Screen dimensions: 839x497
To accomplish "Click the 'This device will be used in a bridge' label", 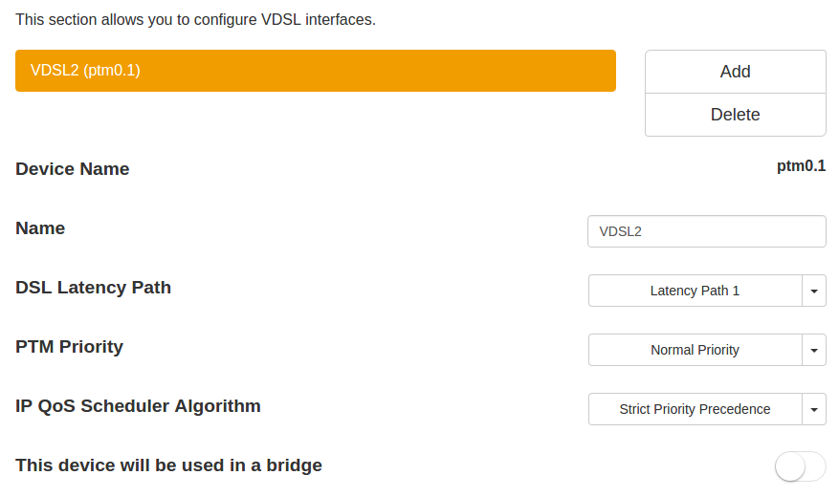I will [x=169, y=465].
